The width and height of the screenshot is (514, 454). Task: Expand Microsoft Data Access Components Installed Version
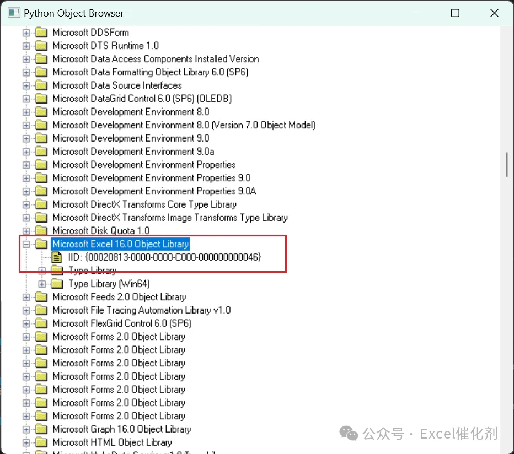26,59
